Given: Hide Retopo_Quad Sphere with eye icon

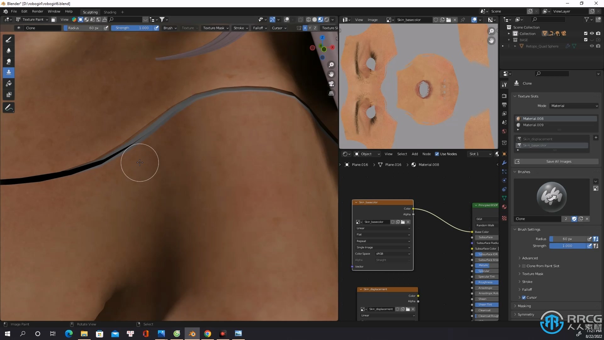Looking at the screenshot, I should 592,46.
